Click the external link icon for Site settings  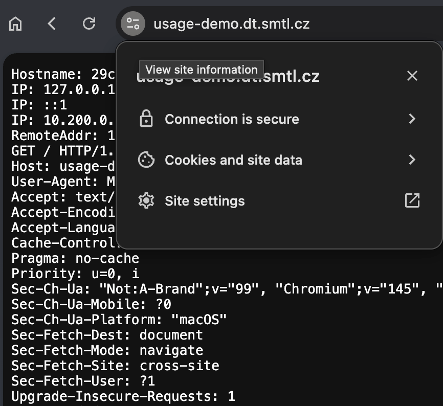tap(412, 200)
